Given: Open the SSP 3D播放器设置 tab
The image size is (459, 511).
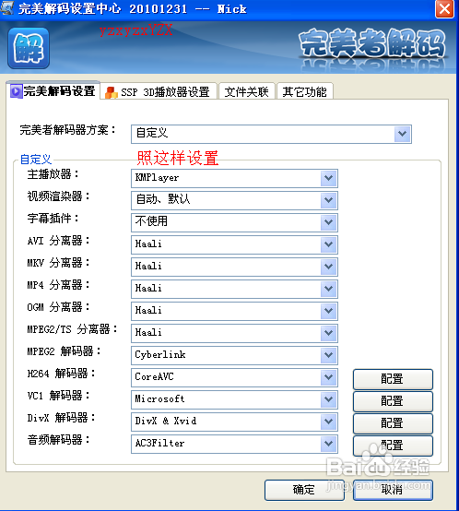Looking at the screenshot, I should tap(159, 92).
